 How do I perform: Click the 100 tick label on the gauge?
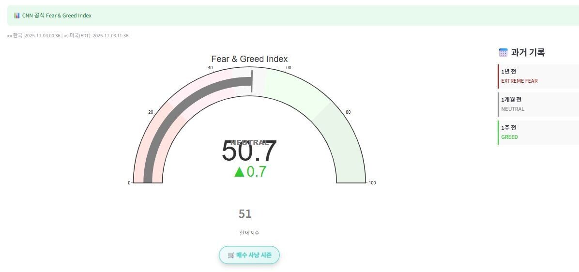(x=372, y=183)
